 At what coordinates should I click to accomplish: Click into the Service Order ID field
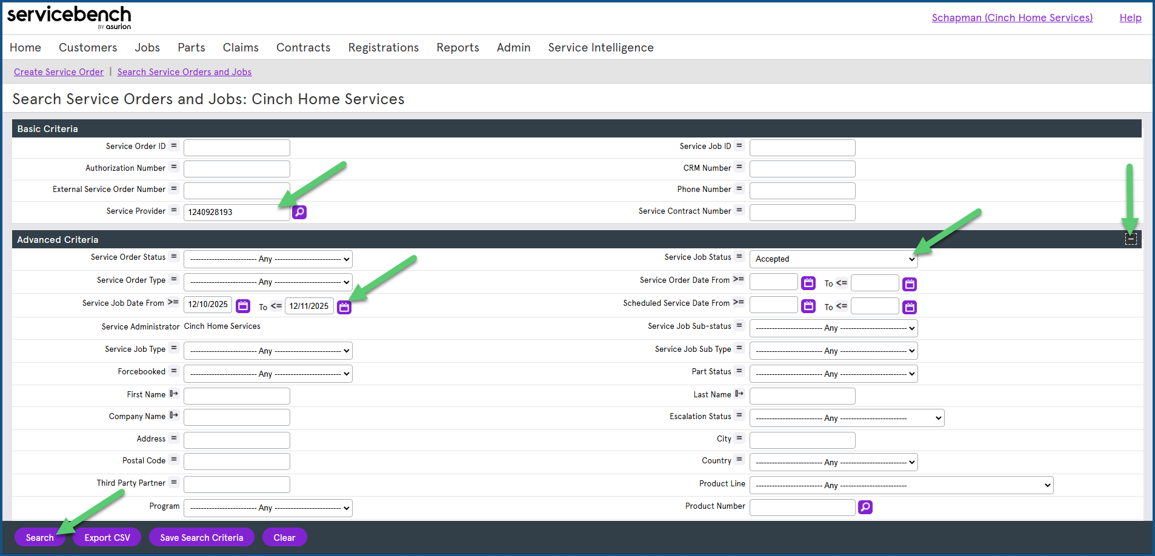click(237, 148)
